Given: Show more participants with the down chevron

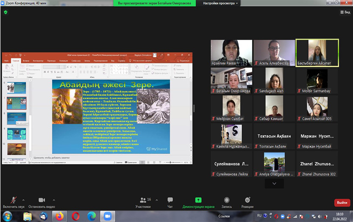Looking at the screenshot, I should pyautogui.click(x=274, y=184).
